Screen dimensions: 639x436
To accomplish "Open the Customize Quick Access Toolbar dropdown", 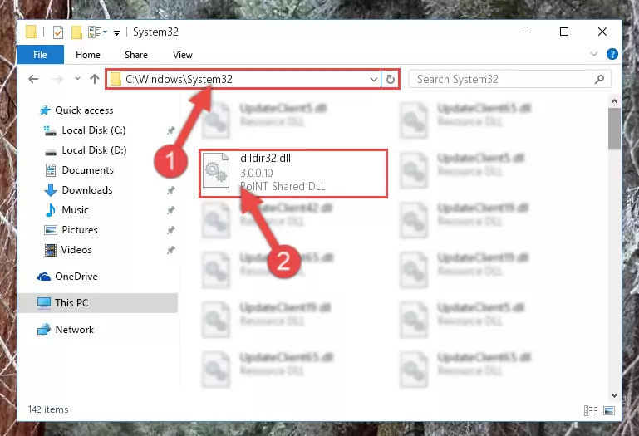I will tap(117, 32).
